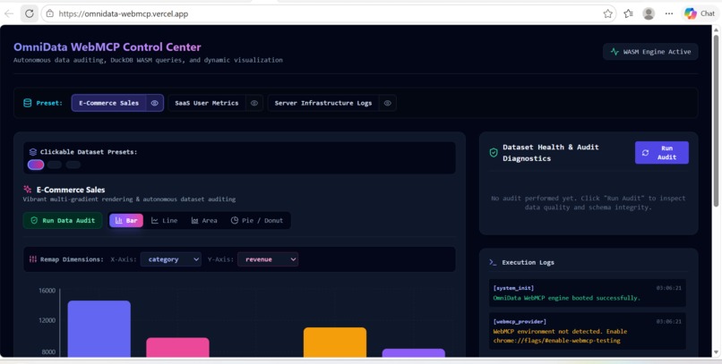Select the third dark preset pill
This screenshot has height=364, width=722.
click(x=73, y=165)
